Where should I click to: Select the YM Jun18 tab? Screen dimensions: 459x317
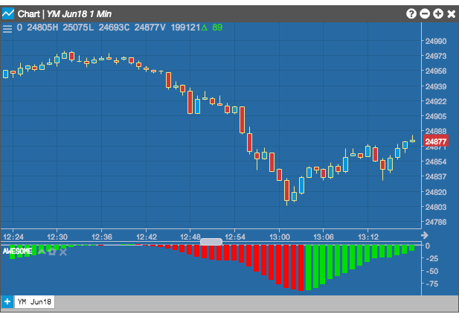34,302
